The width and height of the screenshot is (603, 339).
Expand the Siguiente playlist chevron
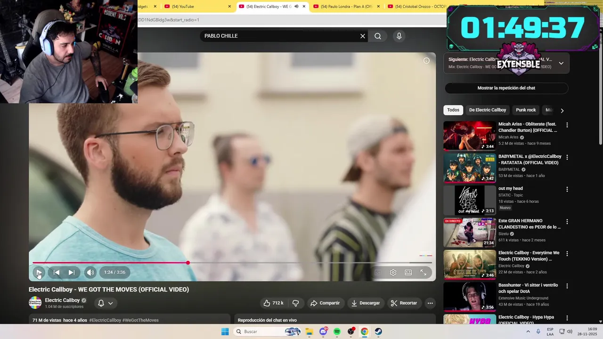[x=561, y=63]
